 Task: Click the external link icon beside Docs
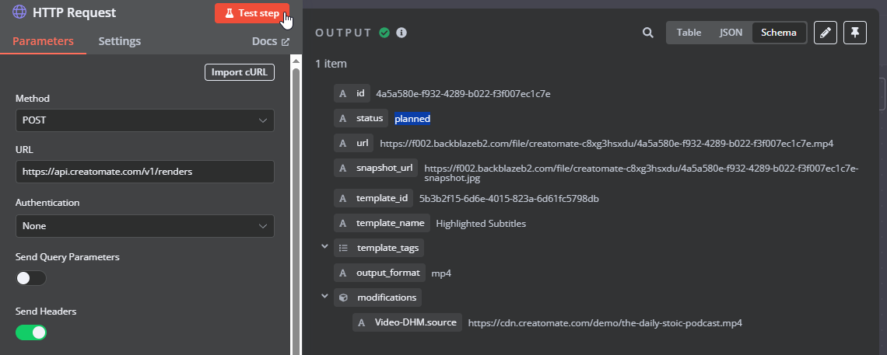click(x=285, y=42)
